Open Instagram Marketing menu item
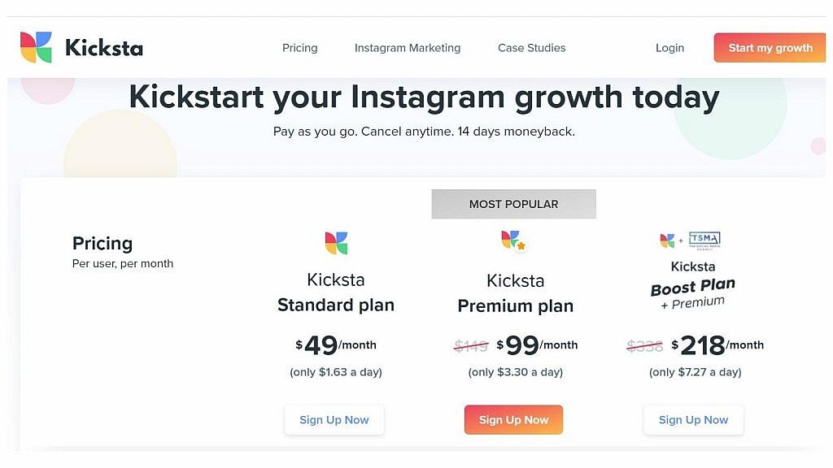 click(x=408, y=48)
